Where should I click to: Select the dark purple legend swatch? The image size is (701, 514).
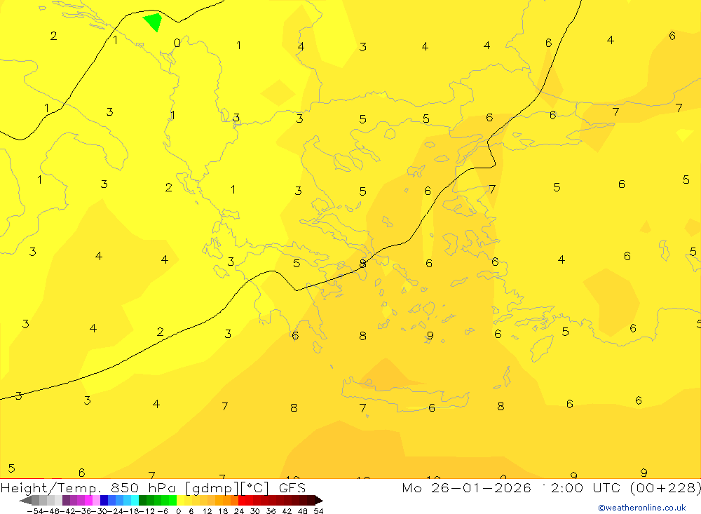66,501
